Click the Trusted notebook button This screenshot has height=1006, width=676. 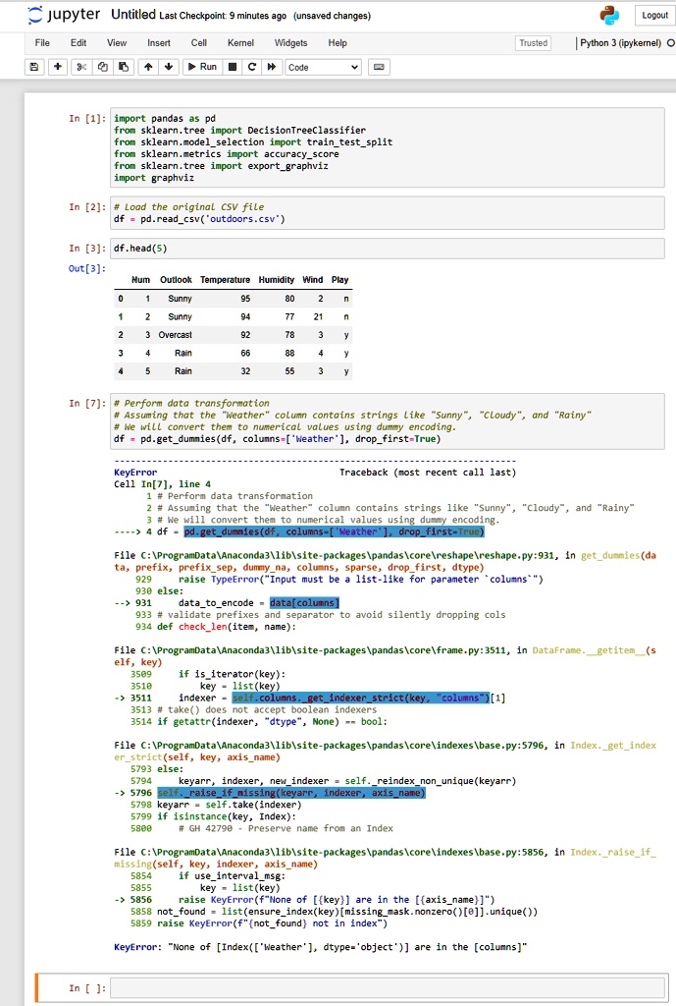tap(533, 43)
